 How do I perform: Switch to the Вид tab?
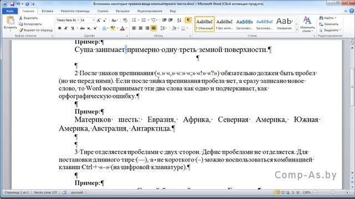click(x=173, y=11)
